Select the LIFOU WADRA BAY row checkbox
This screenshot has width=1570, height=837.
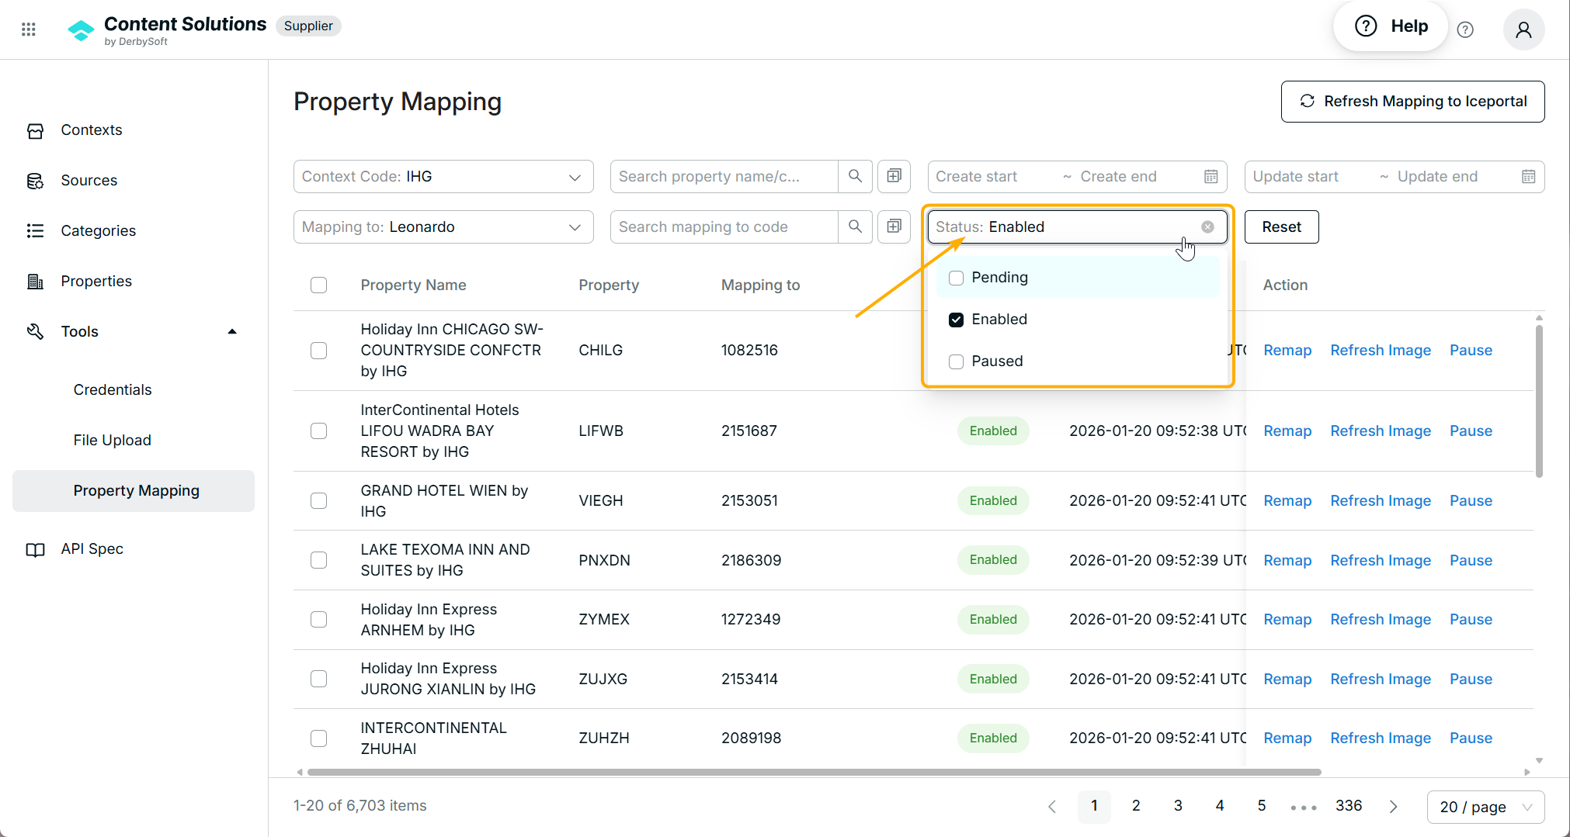pos(318,431)
